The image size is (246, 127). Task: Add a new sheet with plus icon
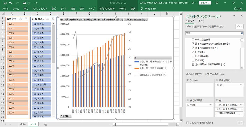(46, 124)
